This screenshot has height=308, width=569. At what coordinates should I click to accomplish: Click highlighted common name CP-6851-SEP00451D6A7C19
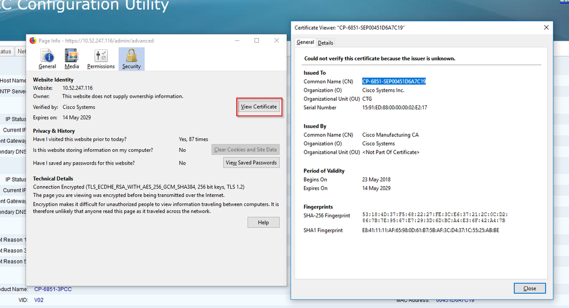point(394,81)
